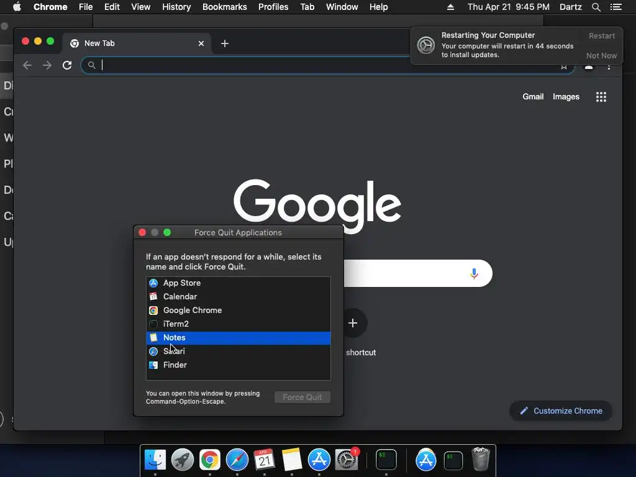
Task: Select Calendar in Force Quit list
Action: (x=238, y=296)
